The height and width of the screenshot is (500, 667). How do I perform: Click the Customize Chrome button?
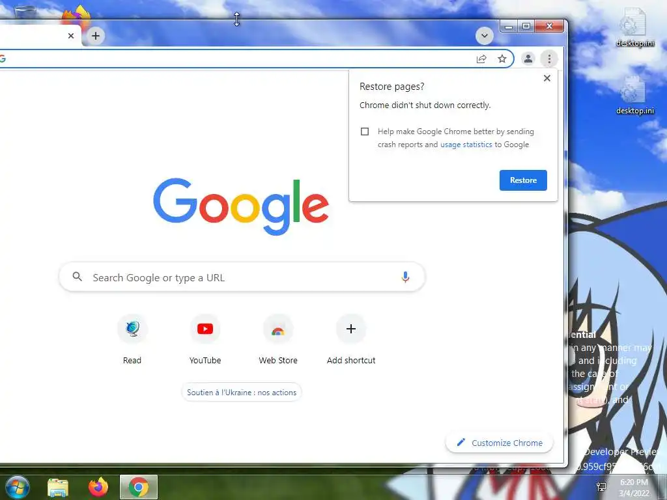point(500,443)
